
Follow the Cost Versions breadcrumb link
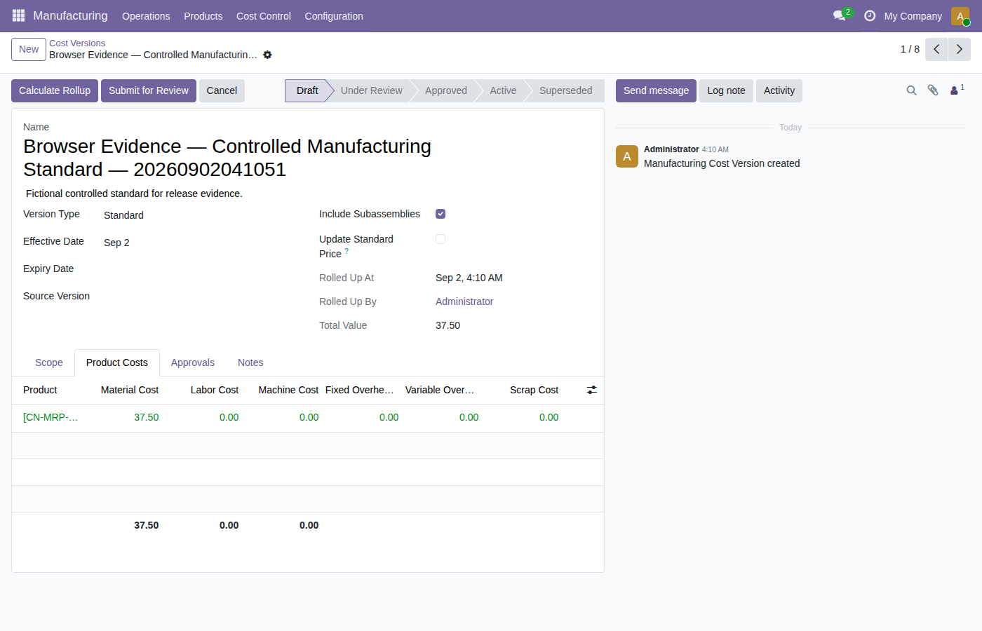click(x=77, y=43)
